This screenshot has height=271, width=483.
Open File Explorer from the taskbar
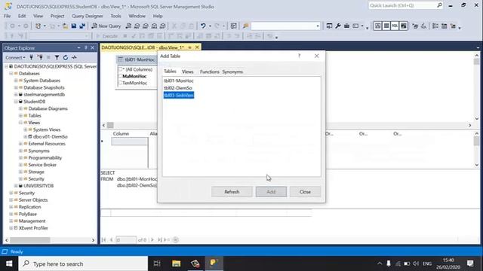tap(176, 263)
